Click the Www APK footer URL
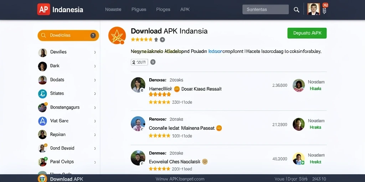The height and width of the screenshot is (182, 365). coord(180,179)
